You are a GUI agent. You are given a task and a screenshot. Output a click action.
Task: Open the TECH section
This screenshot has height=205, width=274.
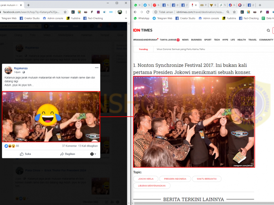(217, 40)
